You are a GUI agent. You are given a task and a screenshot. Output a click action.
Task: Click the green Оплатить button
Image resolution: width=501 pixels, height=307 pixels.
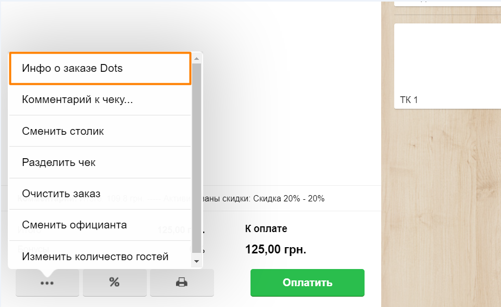307,283
